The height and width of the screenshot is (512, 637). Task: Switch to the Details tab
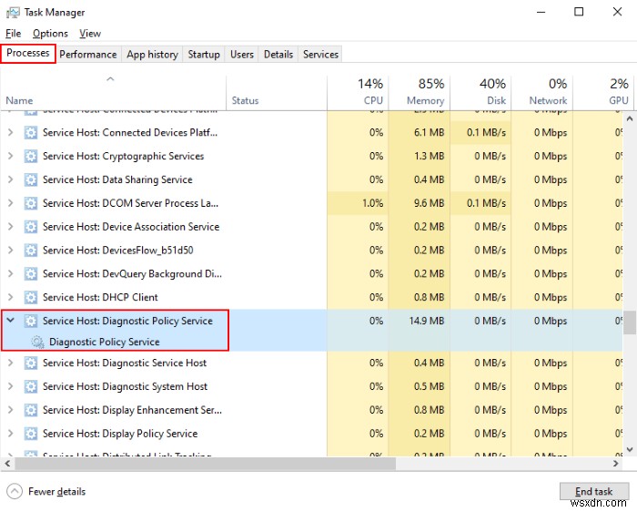[x=278, y=55]
